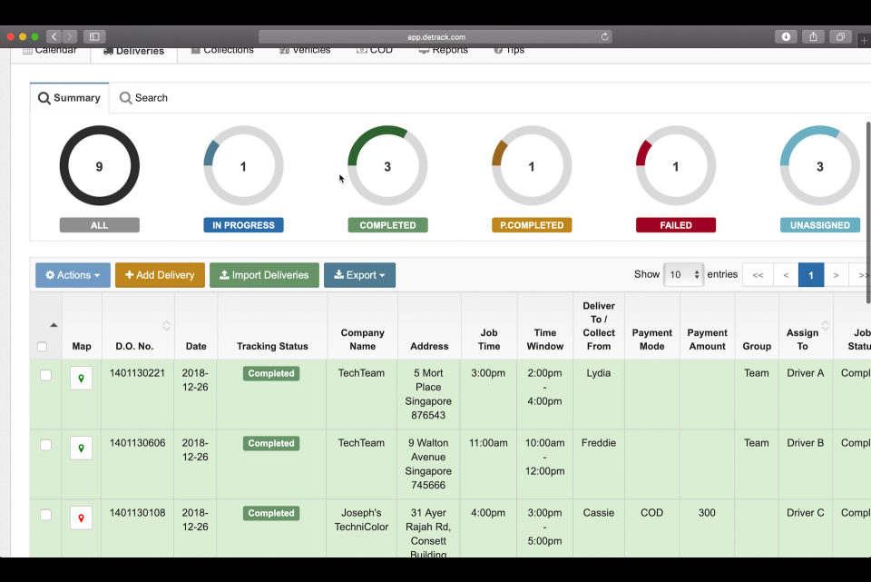Click the Completed status donut chart
The width and height of the screenshot is (871, 582).
pyautogui.click(x=387, y=166)
